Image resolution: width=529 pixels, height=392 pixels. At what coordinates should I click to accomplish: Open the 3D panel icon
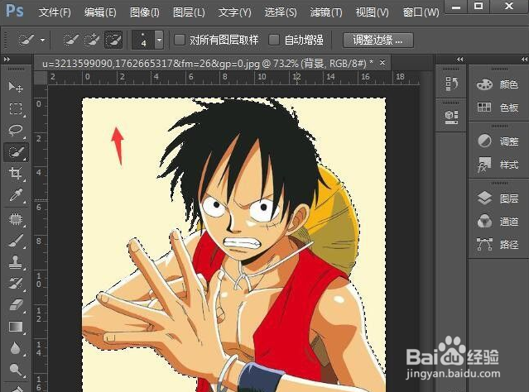(x=451, y=117)
